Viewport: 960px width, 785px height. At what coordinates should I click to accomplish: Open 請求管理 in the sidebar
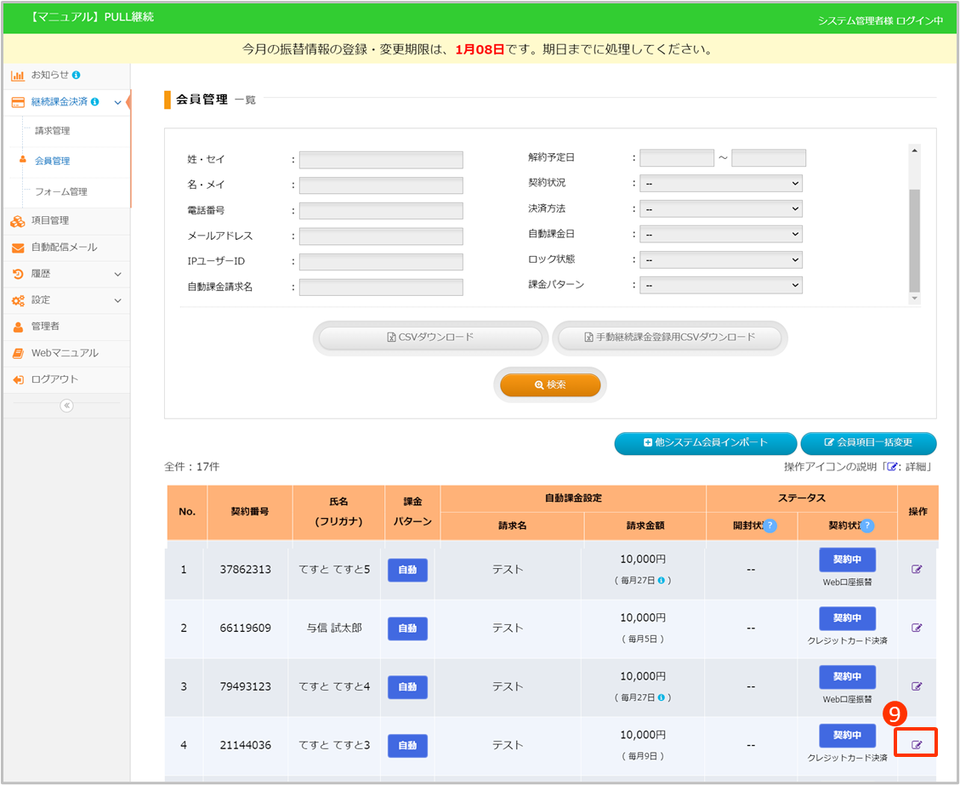tap(53, 131)
